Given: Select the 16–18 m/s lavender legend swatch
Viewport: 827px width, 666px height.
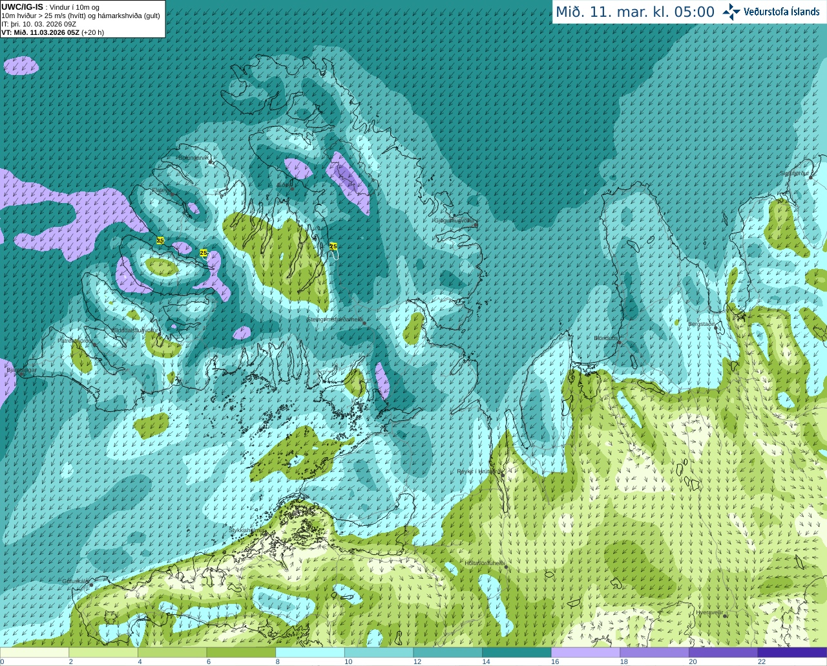Looking at the screenshot, I should pyautogui.click(x=585, y=652).
